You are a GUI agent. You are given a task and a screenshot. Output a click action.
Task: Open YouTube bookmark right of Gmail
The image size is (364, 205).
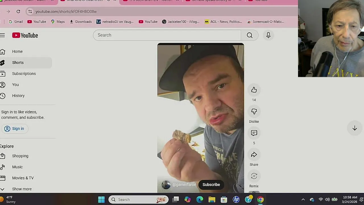coord(37,22)
